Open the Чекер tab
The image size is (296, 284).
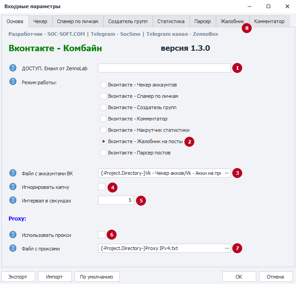click(40, 21)
